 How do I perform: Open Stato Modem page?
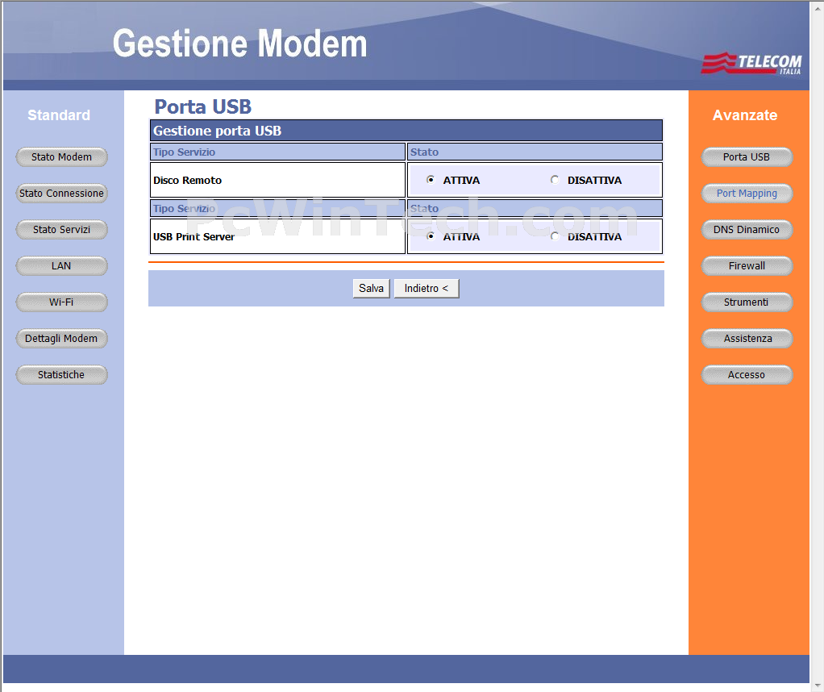(61, 156)
